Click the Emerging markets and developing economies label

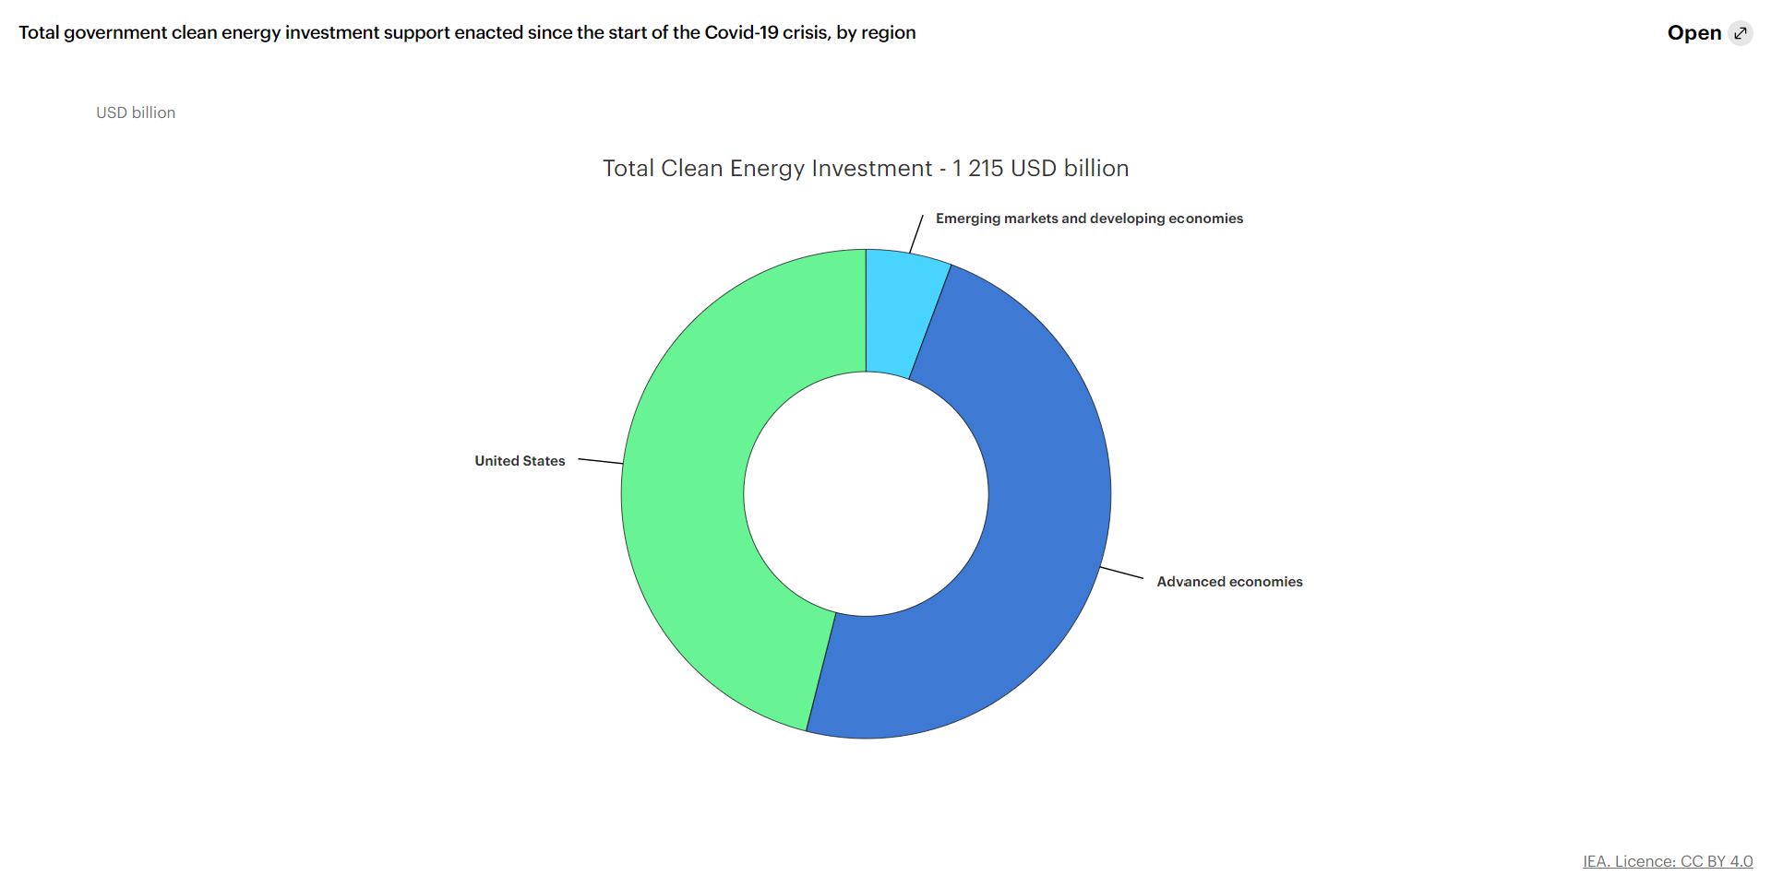[1089, 219]
